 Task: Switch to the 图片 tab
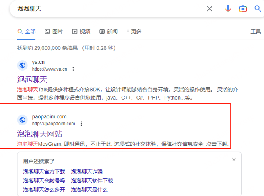(x=54, y=31)
